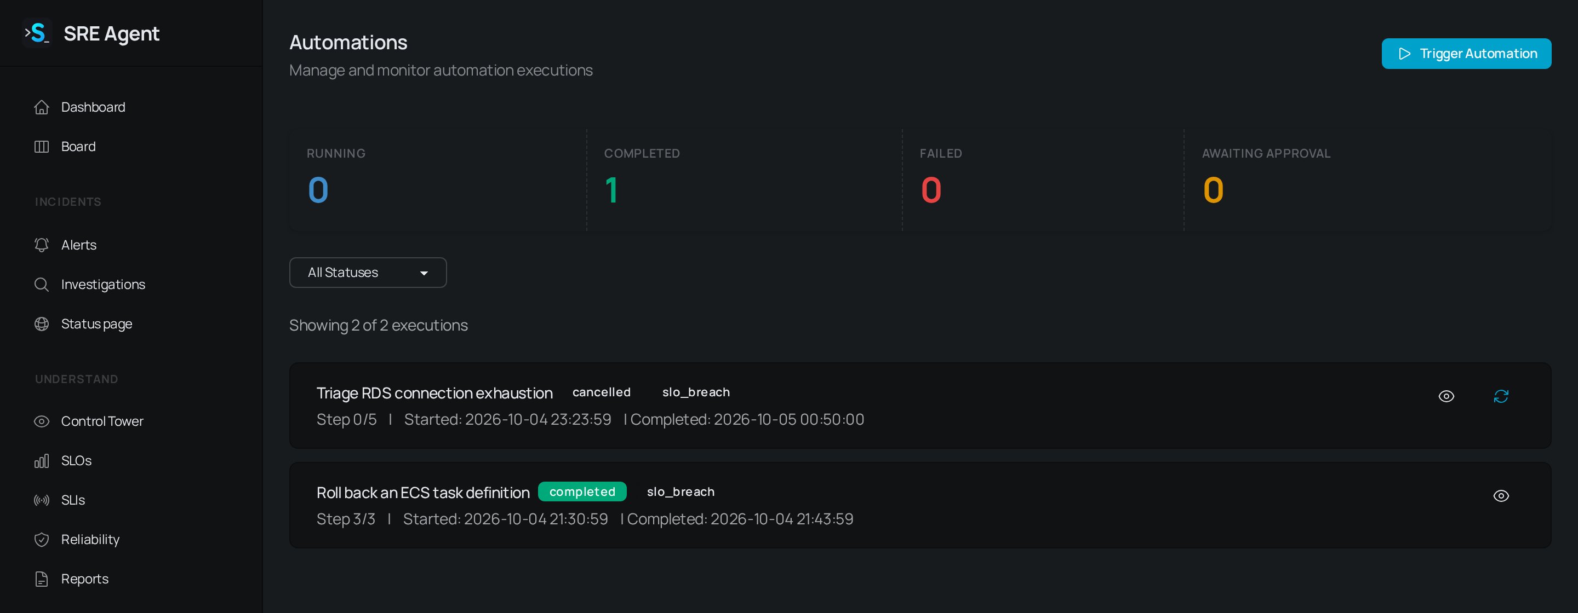
Task: View details of Roll back ECS task
Action: coord(1501,496)
